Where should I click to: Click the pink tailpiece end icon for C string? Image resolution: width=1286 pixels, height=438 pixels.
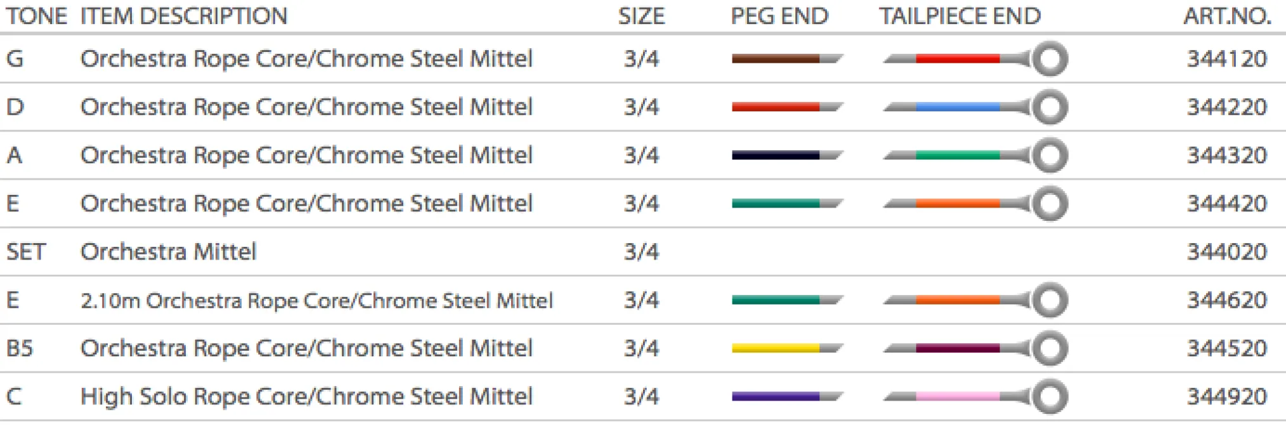point(974,397)
